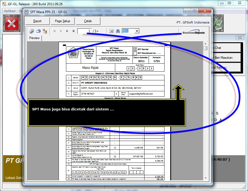Click the Export button

click(x=38, y=21)
